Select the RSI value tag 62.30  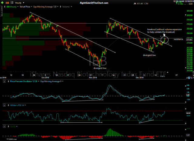tap(188, 113)
